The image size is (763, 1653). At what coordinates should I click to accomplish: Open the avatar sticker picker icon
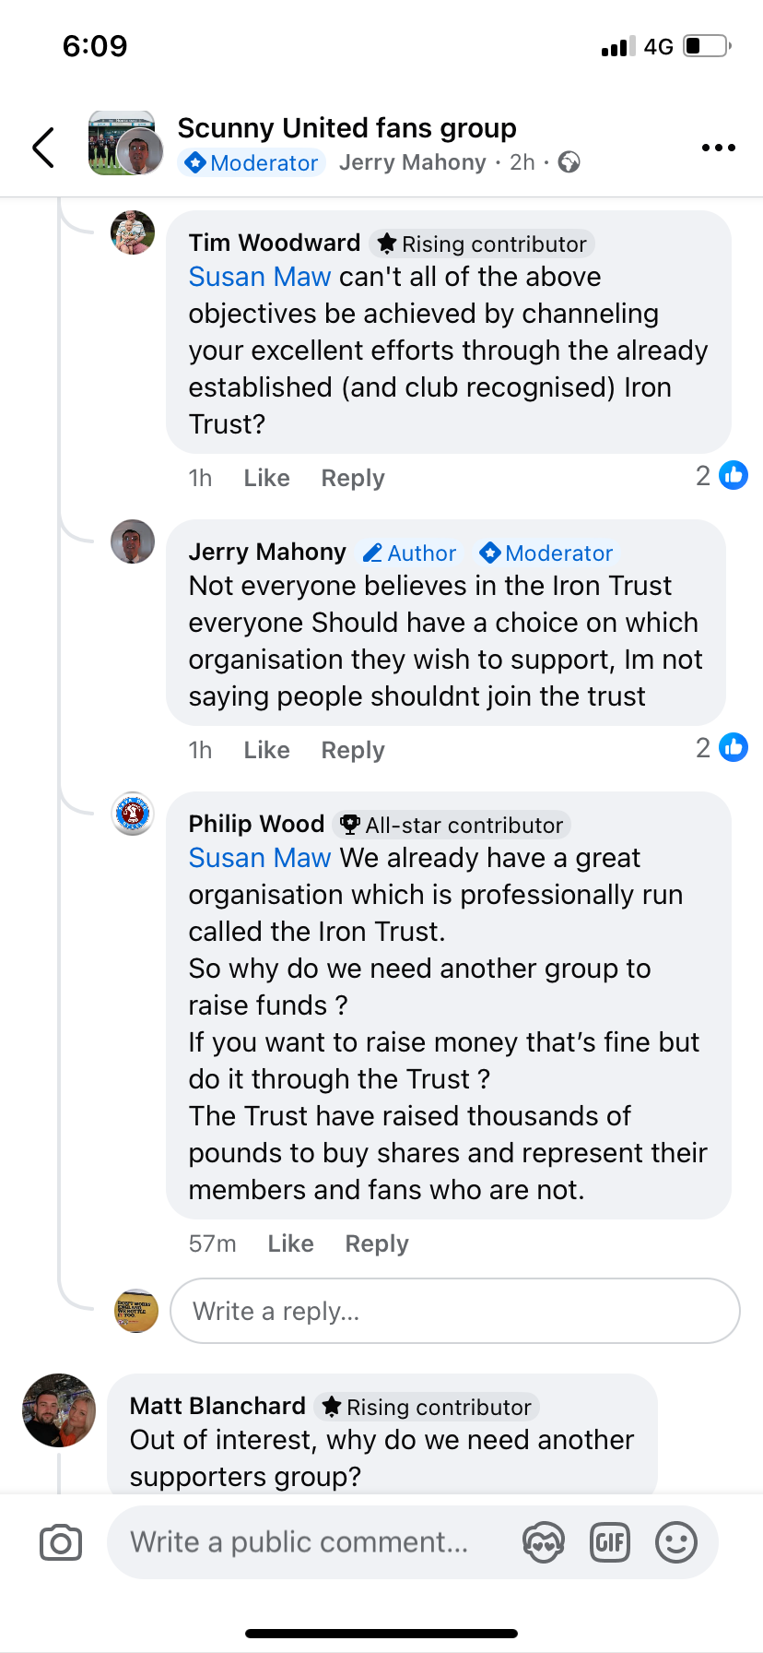coord(544,1542)
